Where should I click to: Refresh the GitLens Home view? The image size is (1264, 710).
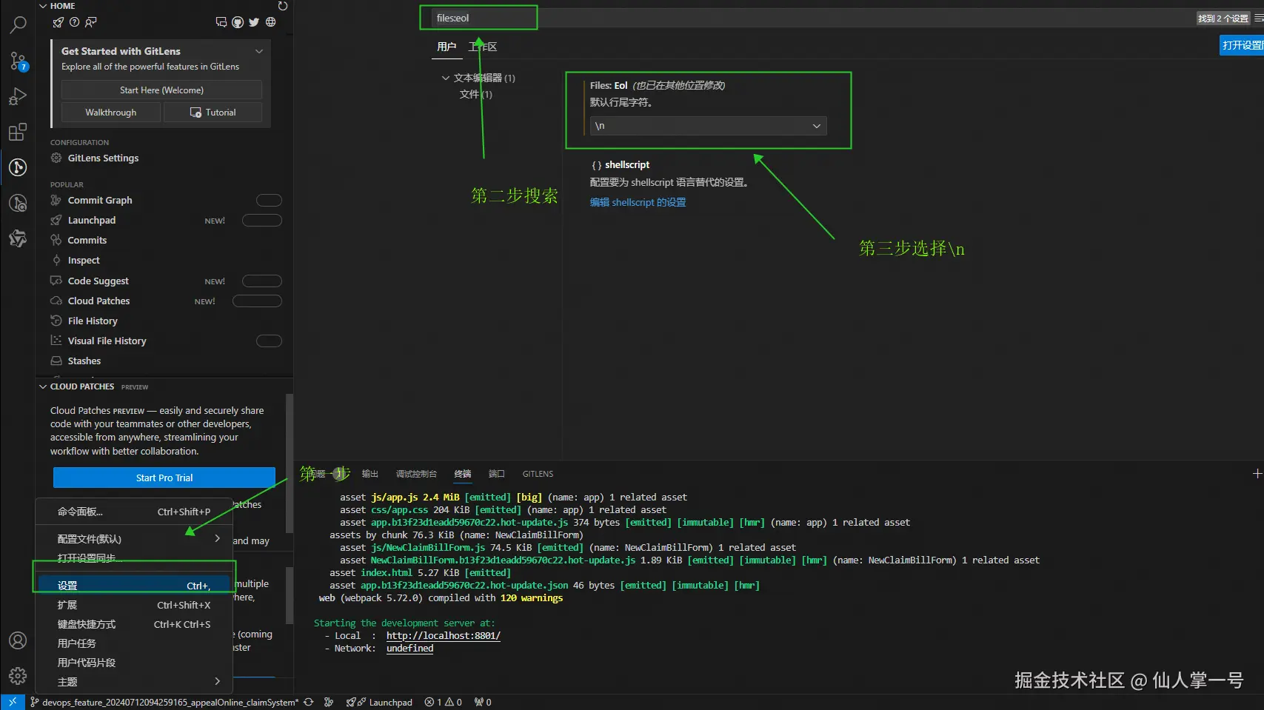[x=282, y=6]
